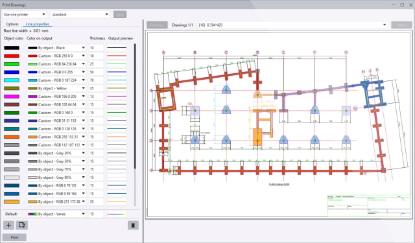
Task: Open 'Custom - RGB 0 187 224' dropdown
Action: click(x=56, y=80)
